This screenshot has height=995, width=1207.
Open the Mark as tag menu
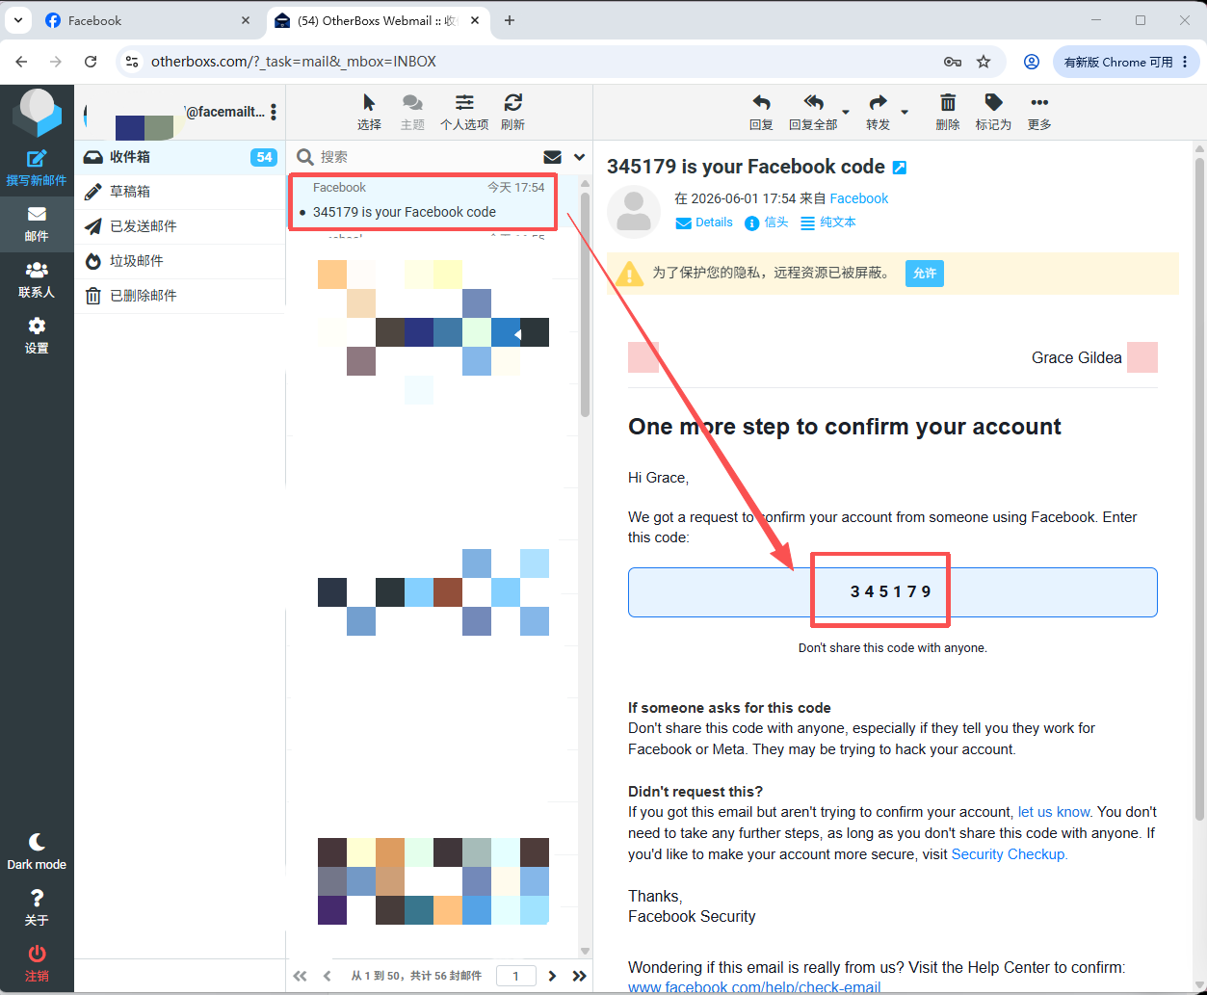point(993,112)
